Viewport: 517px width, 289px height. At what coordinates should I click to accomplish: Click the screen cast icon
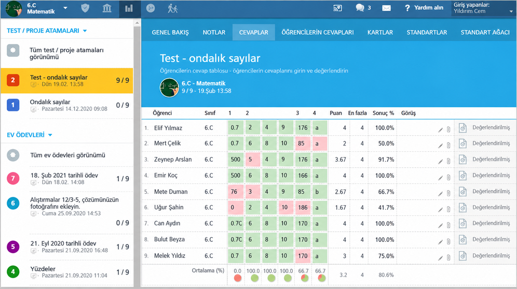click(337, 8)
